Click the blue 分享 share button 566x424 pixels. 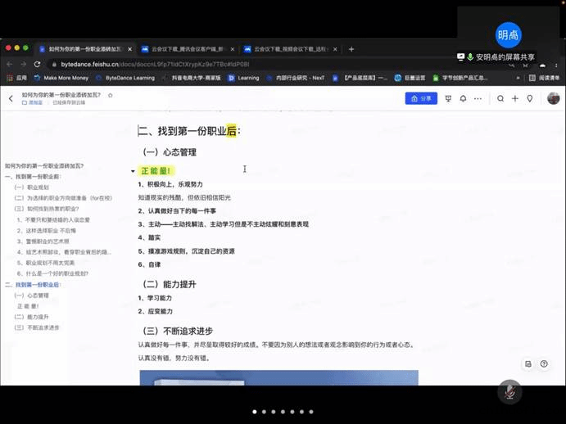(421, 98)
